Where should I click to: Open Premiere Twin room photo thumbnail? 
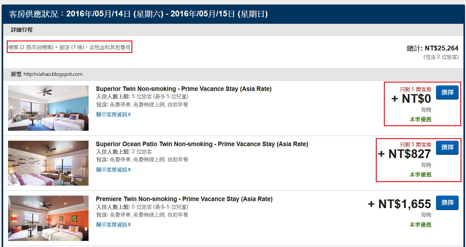click(x=48, y=218)
